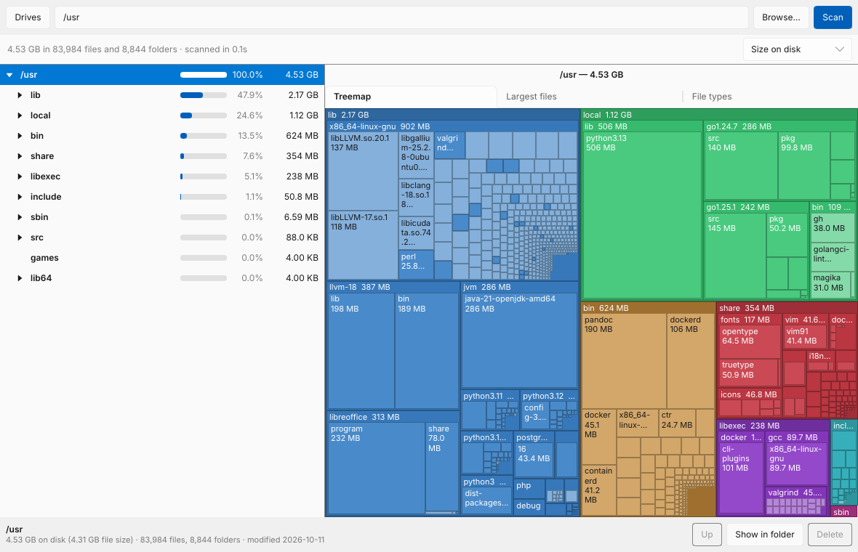The image size is (858, 552).
Task: Select the pandoc 190 MB treemap block
Action: 624,361
